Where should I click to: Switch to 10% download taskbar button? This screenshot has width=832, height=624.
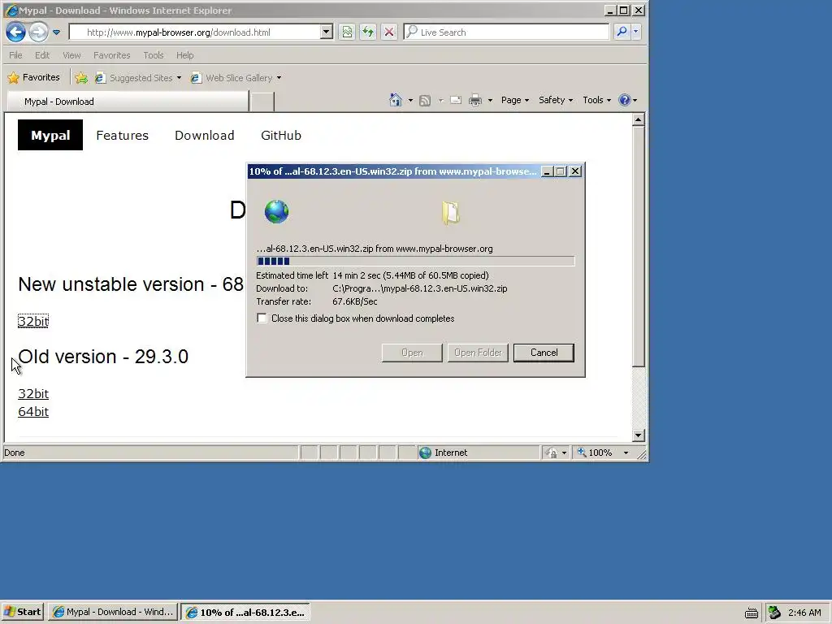point(245,613)
